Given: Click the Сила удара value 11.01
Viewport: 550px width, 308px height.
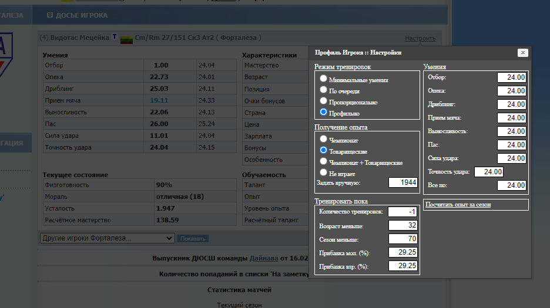Looking at the screenshot, I should click(x=159, y=136).
